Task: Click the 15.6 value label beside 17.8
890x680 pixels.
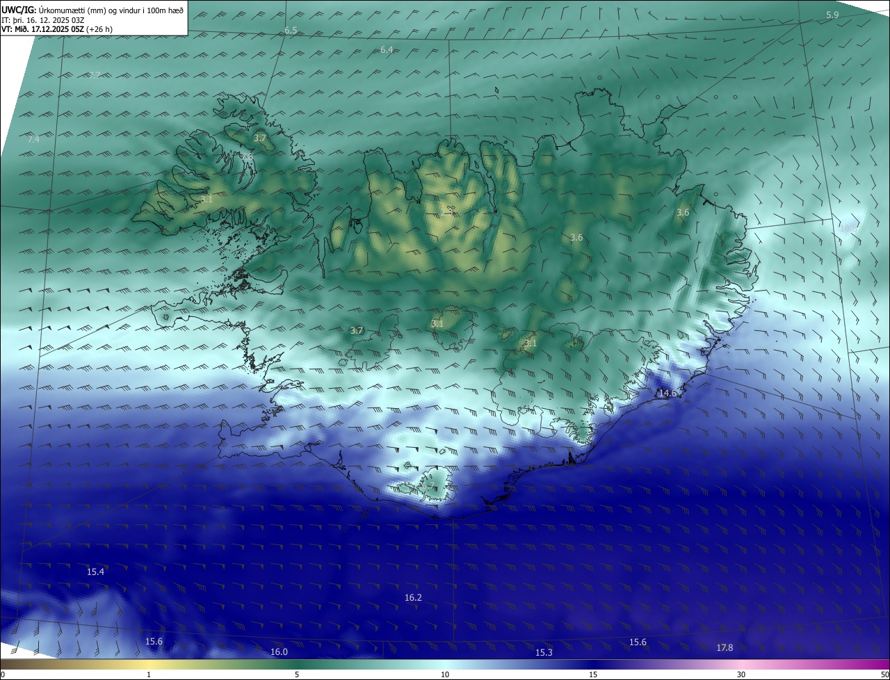Action: 638,642
